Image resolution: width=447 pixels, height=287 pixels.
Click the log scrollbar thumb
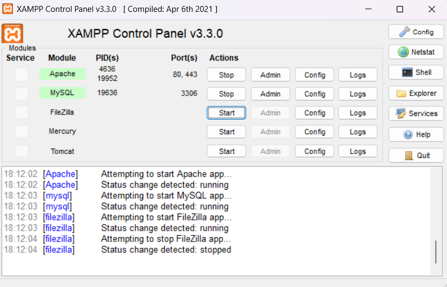click(x=436, y=252)
